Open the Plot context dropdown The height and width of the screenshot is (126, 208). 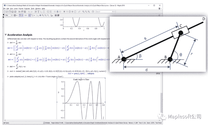(x=8, y=15)
